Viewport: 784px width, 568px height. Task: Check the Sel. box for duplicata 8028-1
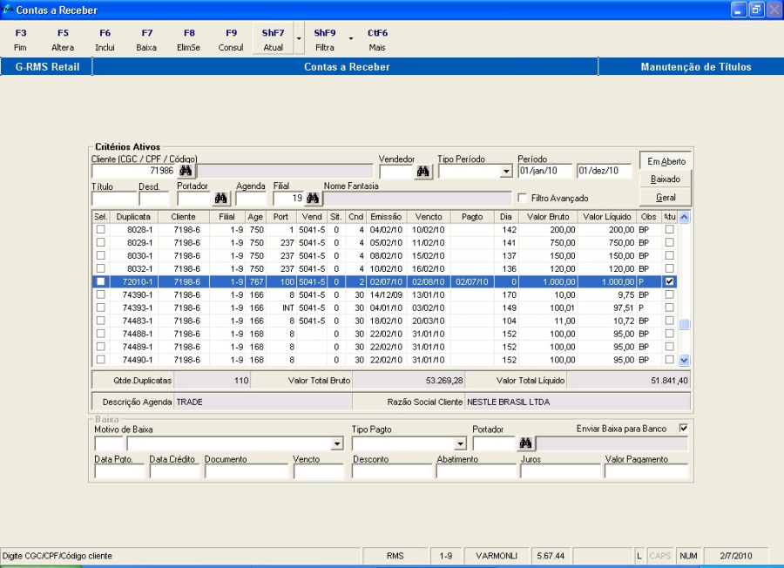tap(100, 229)
